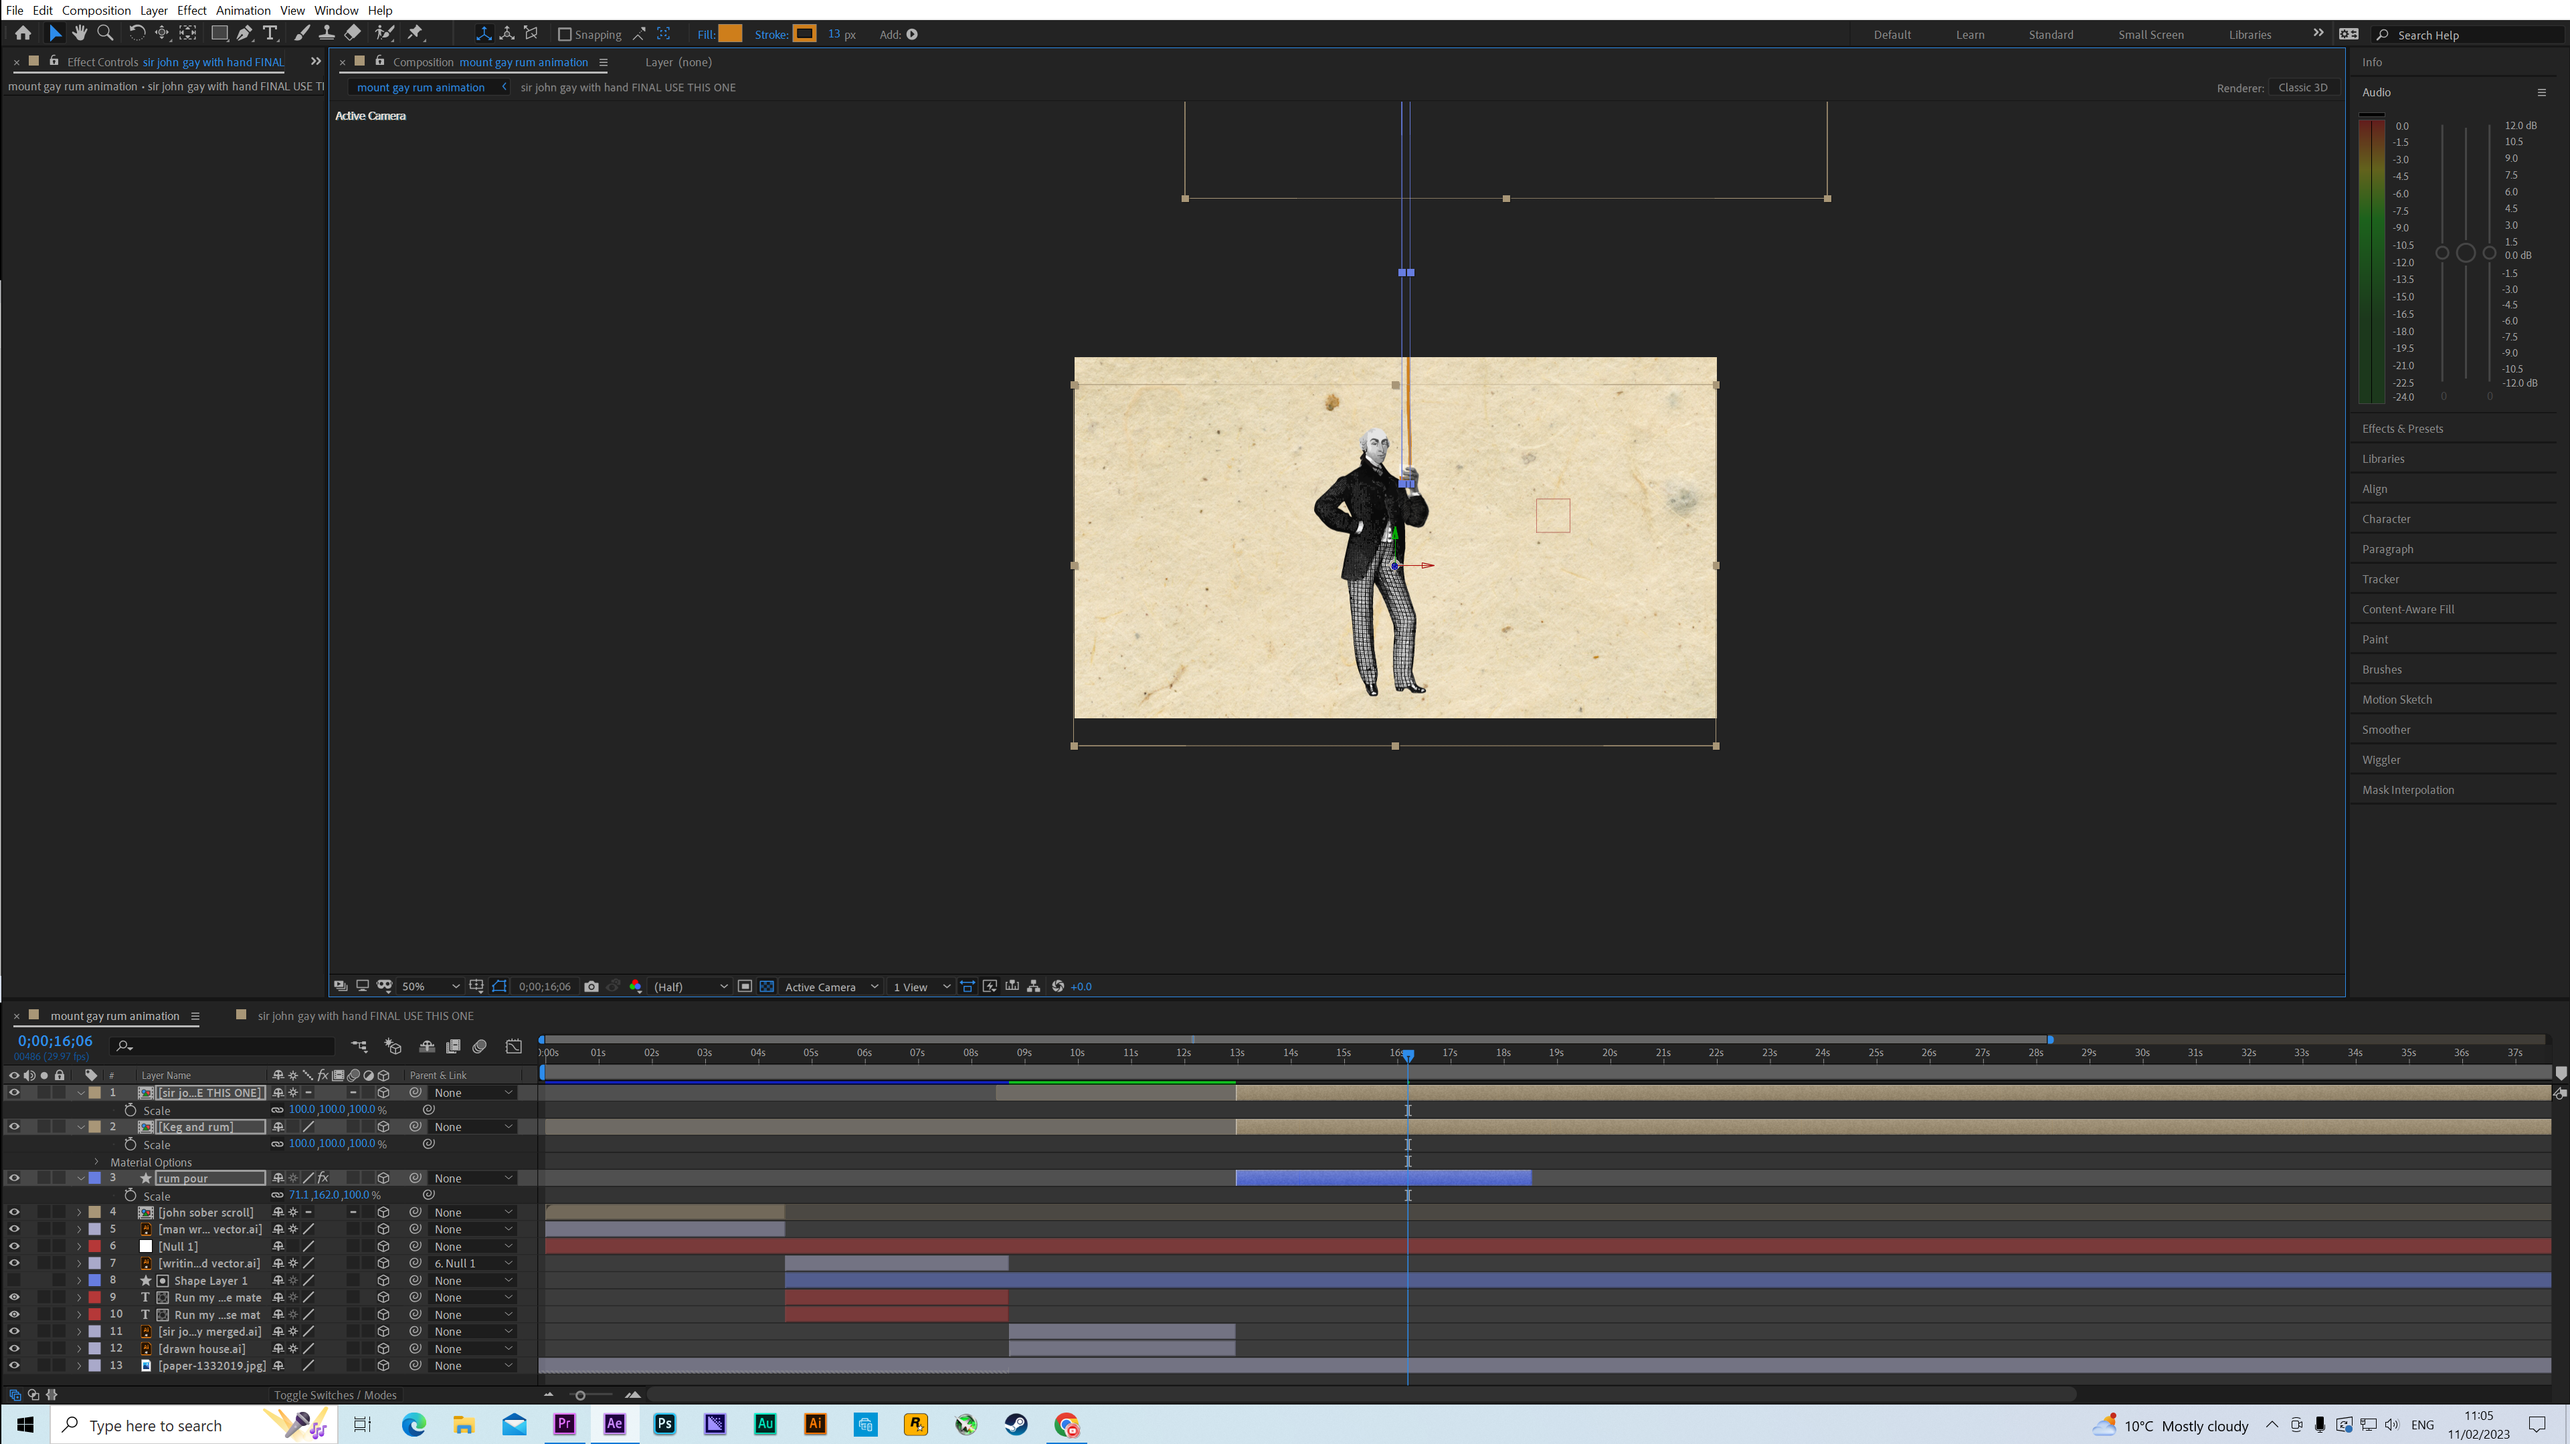Open the Tracker panel

pyautogui.click(x=2381, y=579)
